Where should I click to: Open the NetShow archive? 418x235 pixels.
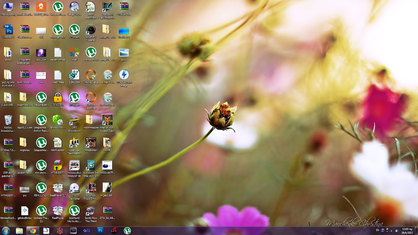[24, 32]
